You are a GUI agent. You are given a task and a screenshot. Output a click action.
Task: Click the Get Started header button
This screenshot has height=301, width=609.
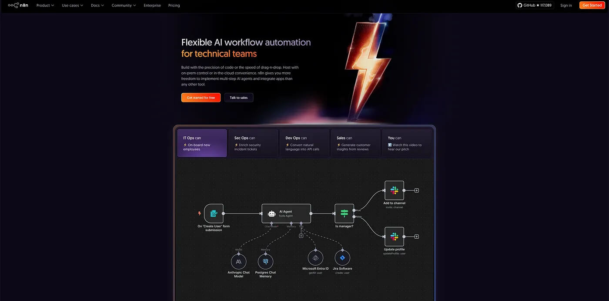592,5
